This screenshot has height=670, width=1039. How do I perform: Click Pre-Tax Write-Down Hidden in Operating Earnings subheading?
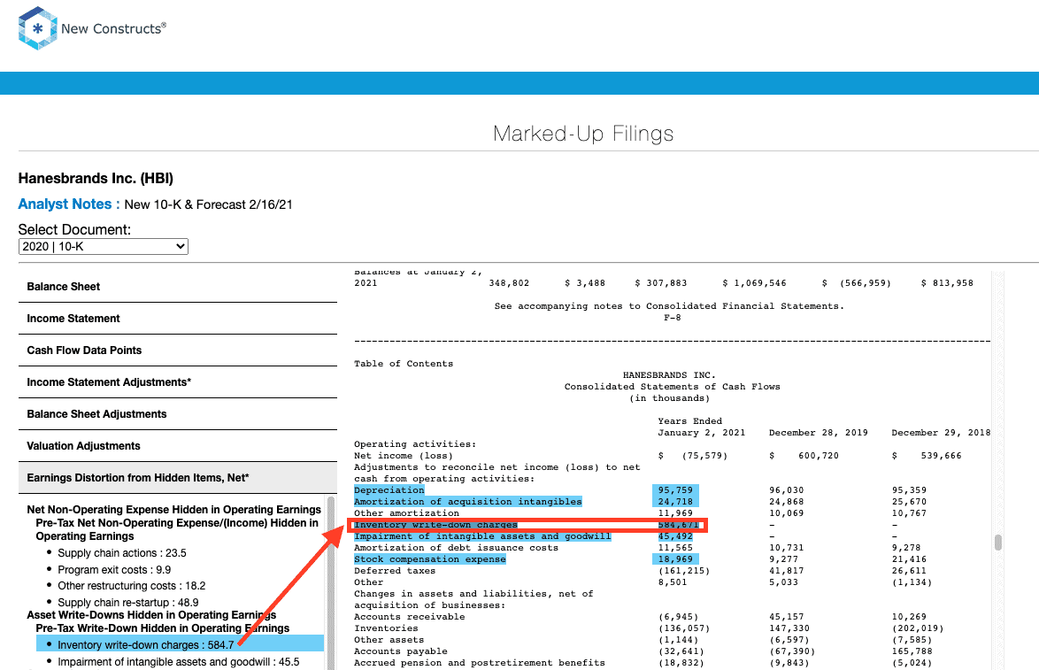click(162, 628)
